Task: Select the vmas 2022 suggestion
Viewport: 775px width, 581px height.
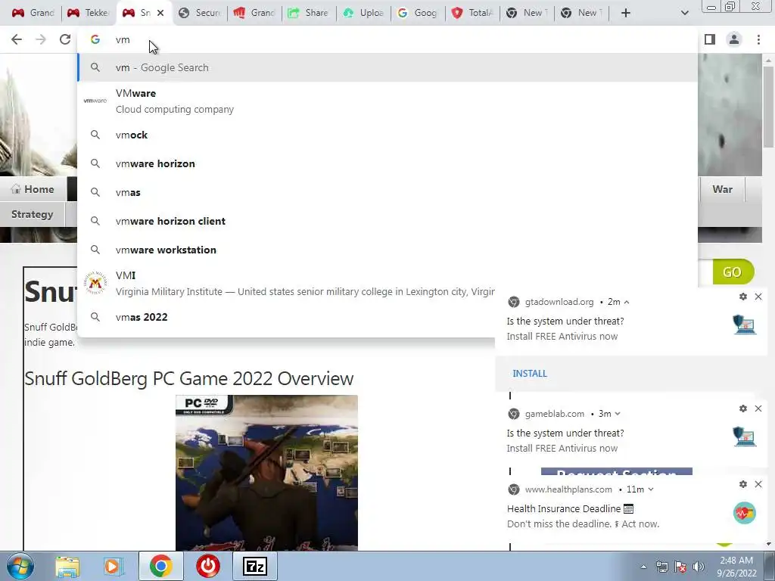Action: coord(287,317)
